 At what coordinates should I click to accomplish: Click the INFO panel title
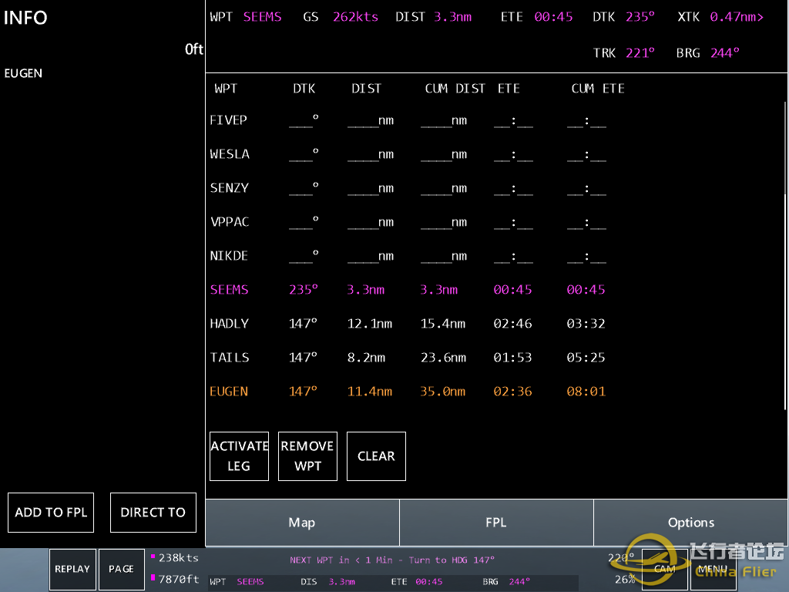click(x=25, y=18)
